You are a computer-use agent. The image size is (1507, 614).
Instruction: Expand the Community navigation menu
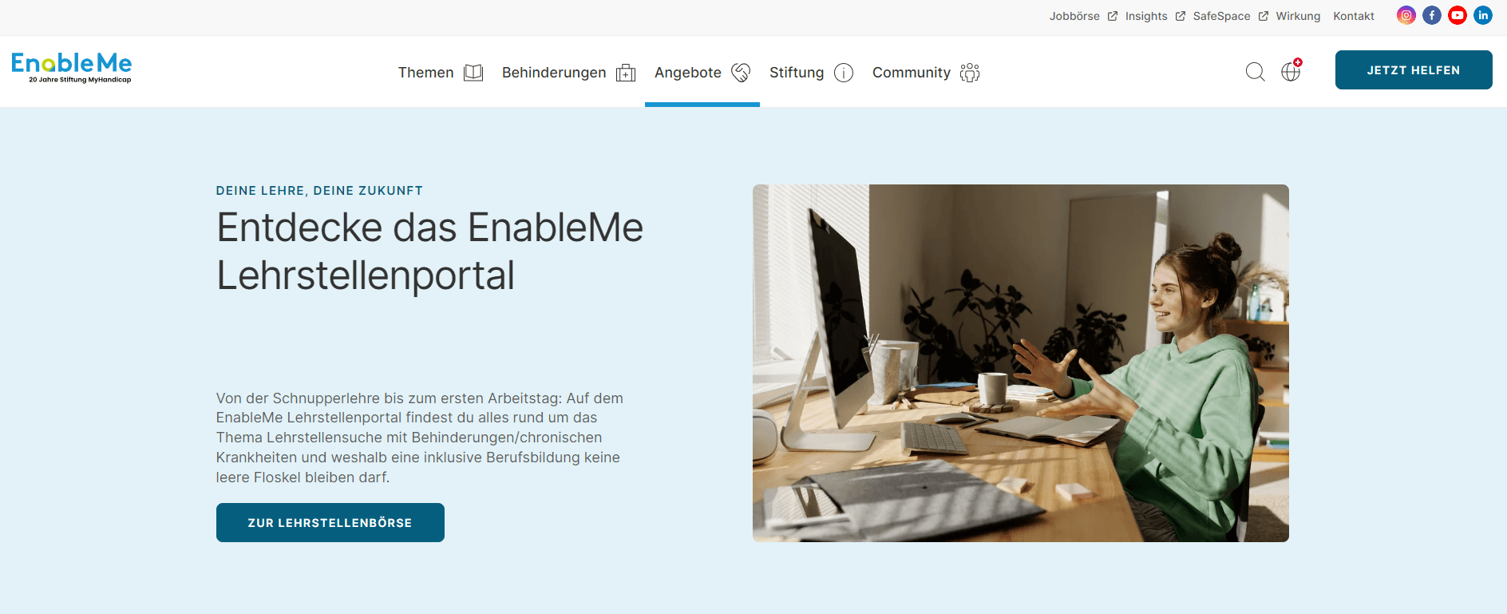(x=926, y=73)
